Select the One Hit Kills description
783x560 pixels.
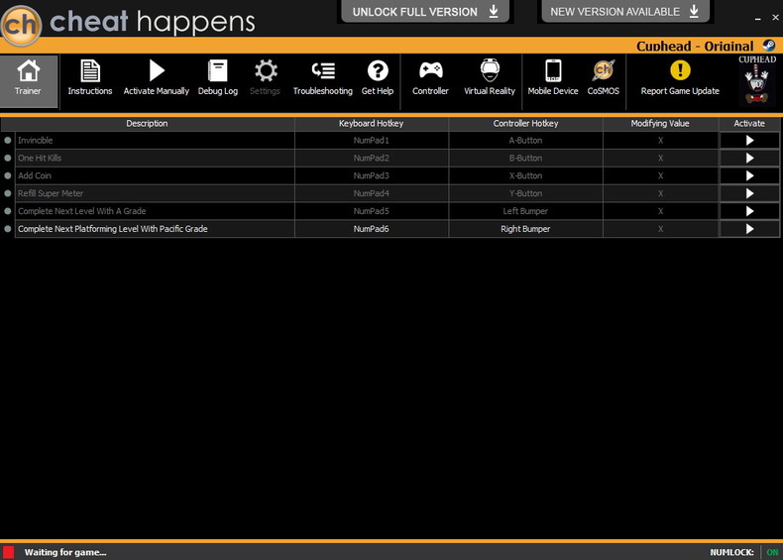(155, 158)
